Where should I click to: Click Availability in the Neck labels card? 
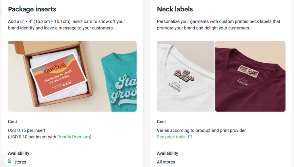[x=167, y=153]
